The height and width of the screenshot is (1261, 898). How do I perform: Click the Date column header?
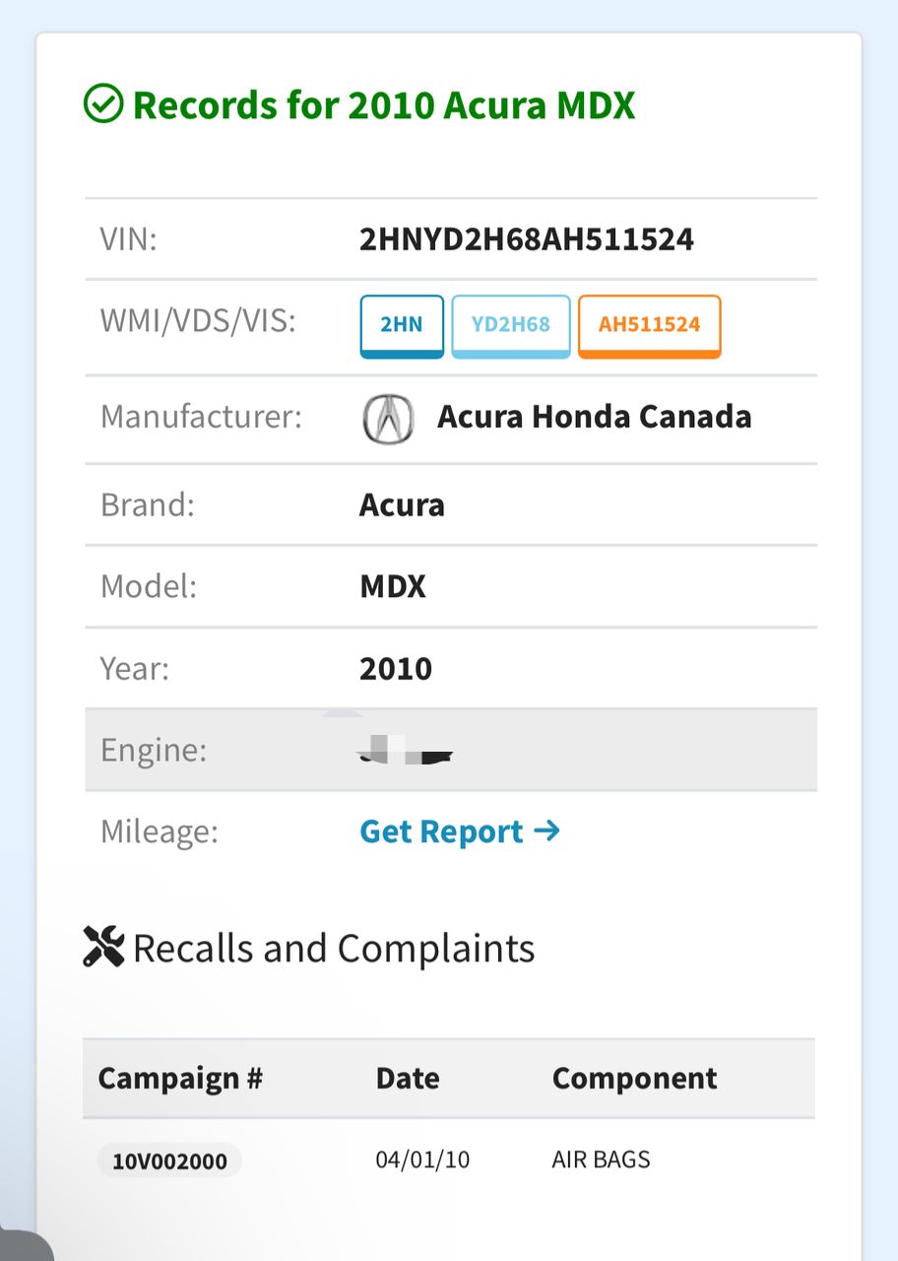(x=408, y=1078)
